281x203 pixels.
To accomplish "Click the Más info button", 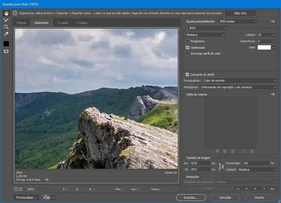I will point(241,13).
